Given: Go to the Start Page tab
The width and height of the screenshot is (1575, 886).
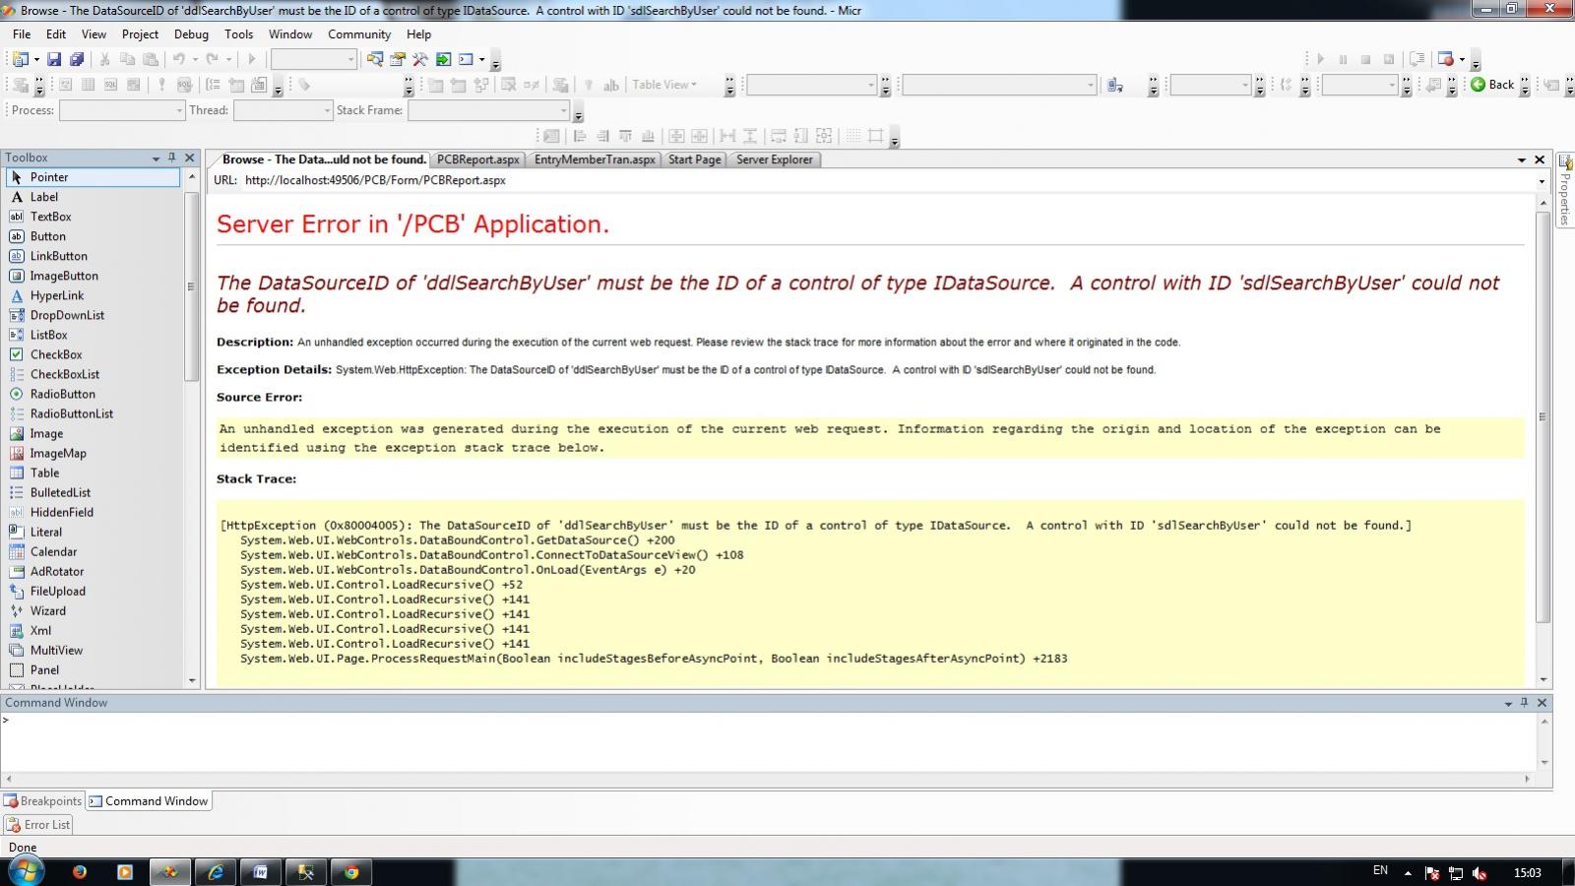Looking at the screenshot, I should click(695, 159).
